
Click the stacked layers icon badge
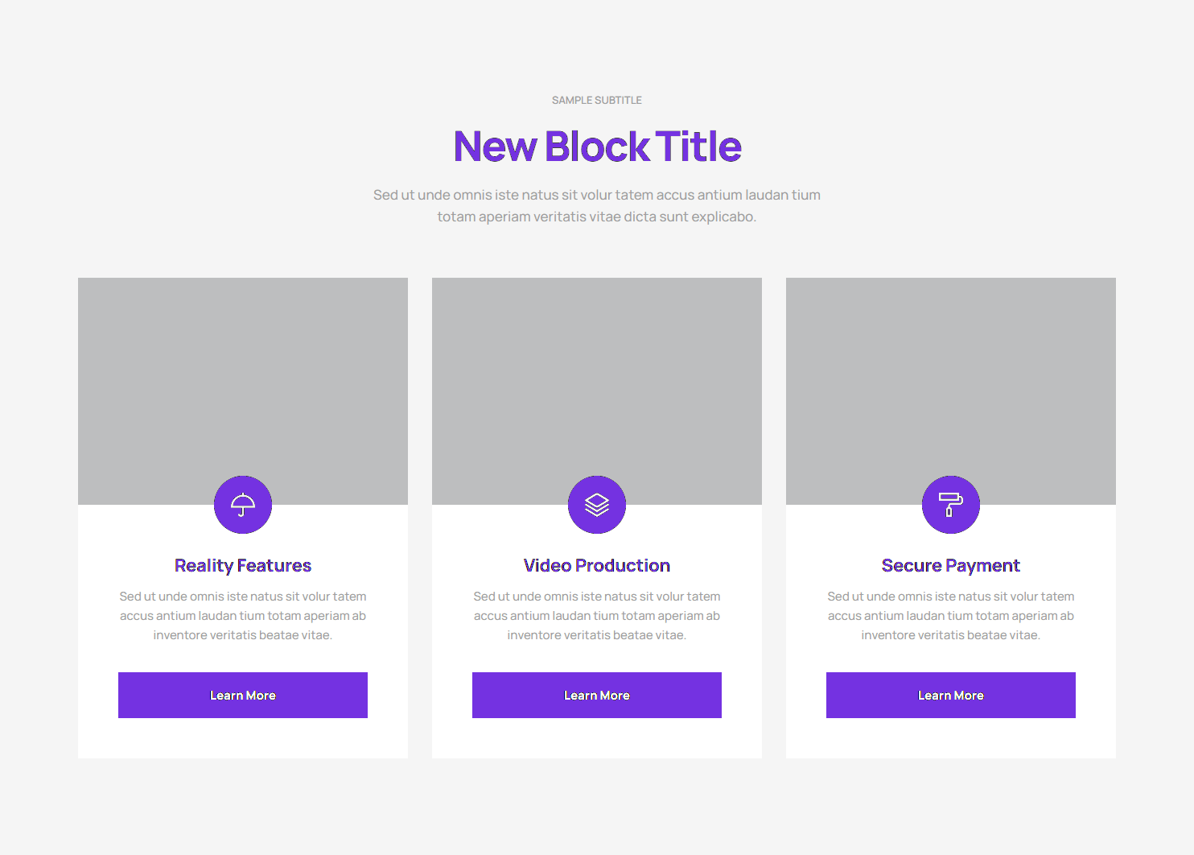pos(597,505)
